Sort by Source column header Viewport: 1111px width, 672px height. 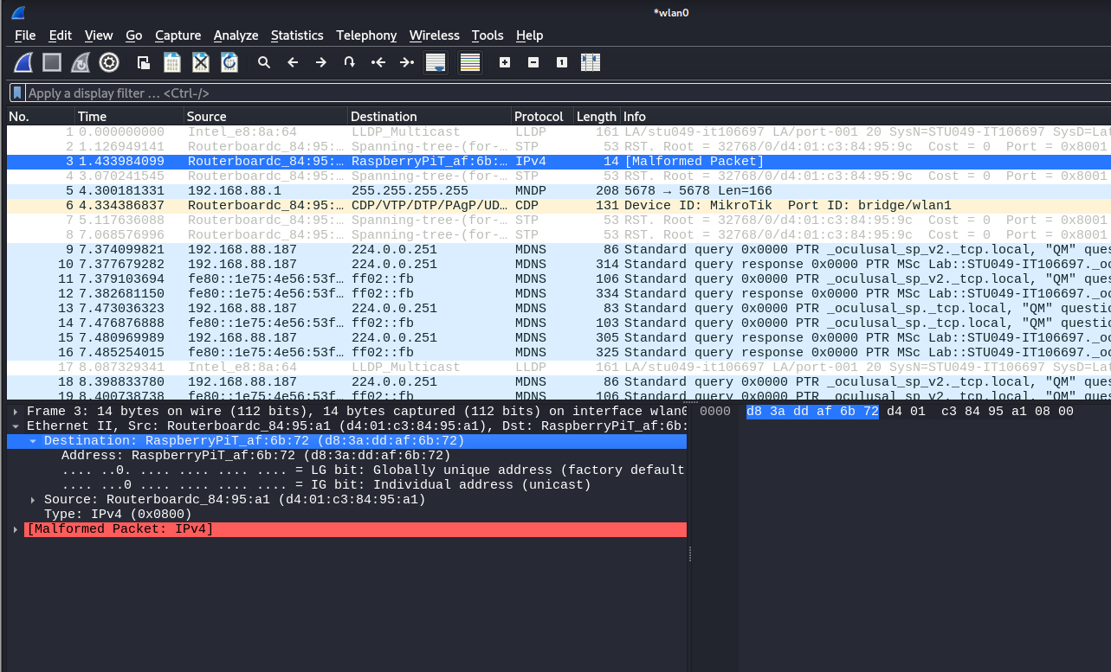point(265,117)
